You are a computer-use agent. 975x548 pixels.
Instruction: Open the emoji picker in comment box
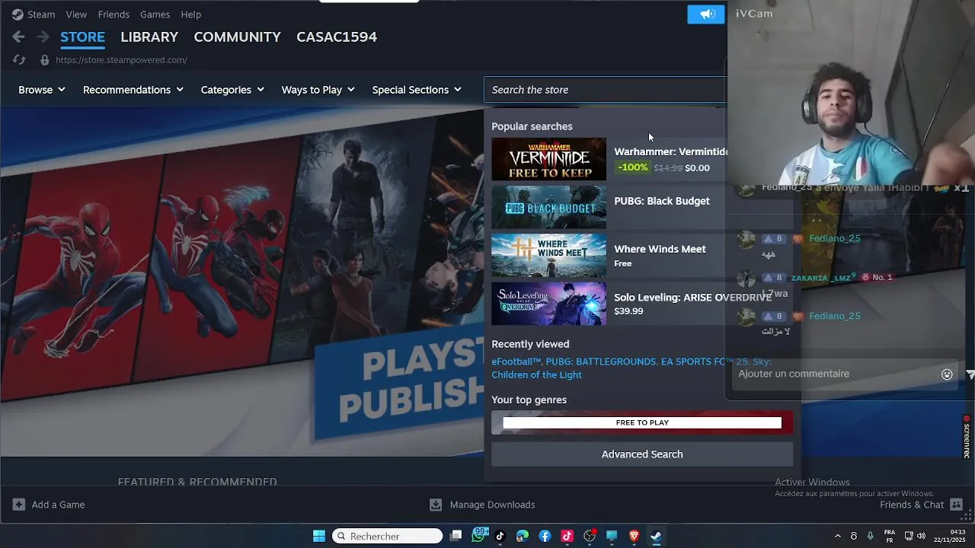[947, 374]
